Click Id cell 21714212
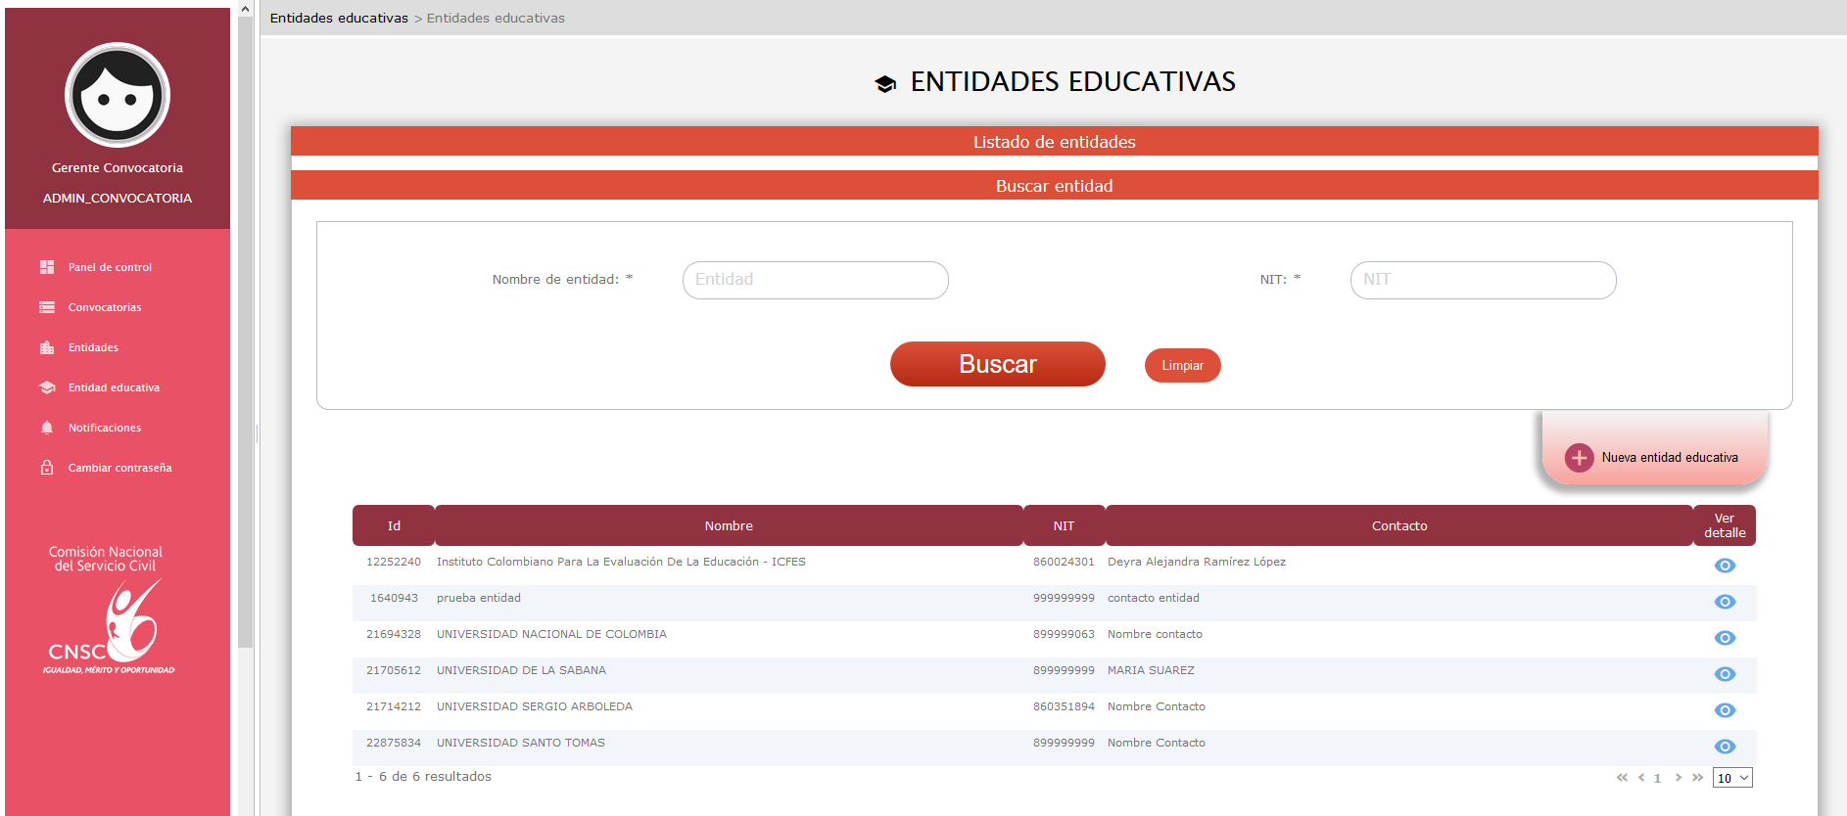This screenshot has height=816, width=1847. [x=394, y=706]
